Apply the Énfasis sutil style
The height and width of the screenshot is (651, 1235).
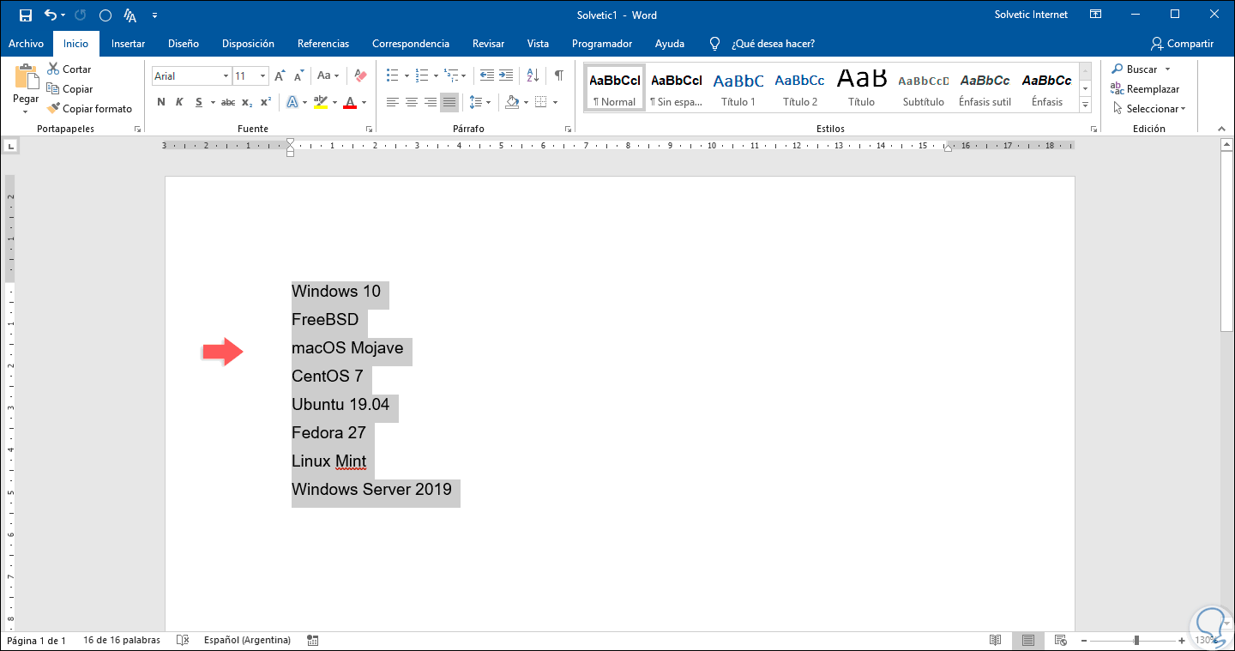point(985,87)
